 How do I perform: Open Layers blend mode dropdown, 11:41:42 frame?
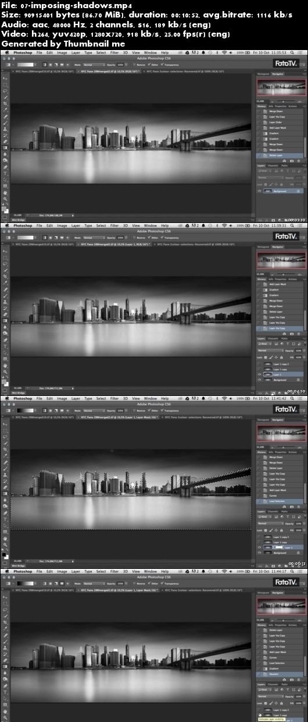(270, 523)
